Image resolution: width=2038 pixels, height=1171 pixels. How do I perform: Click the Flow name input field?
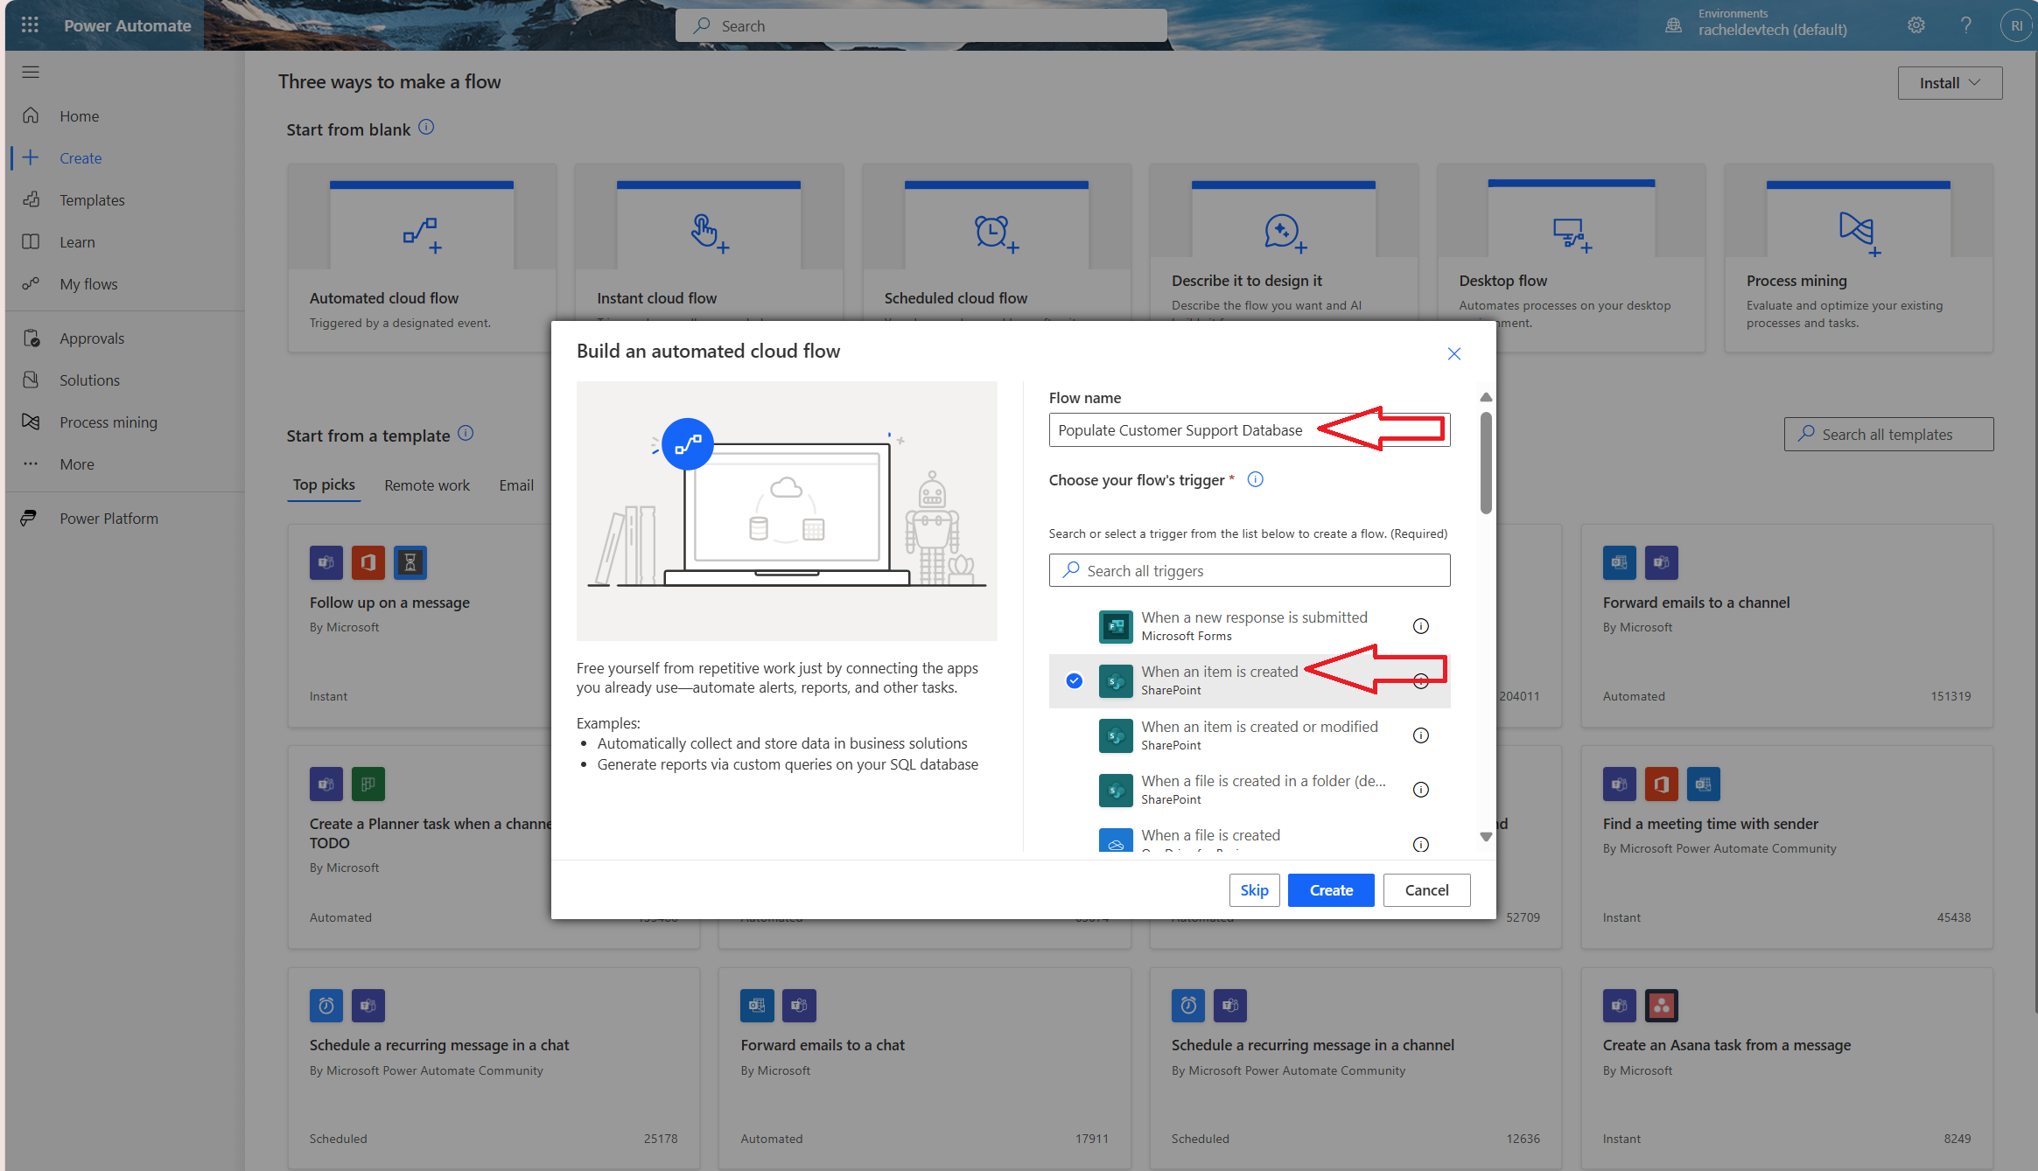[1249, 429]
